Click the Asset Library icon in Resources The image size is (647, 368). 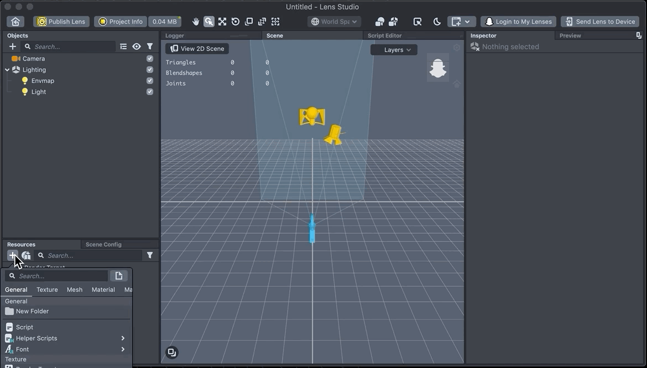[x=26, y=255]
